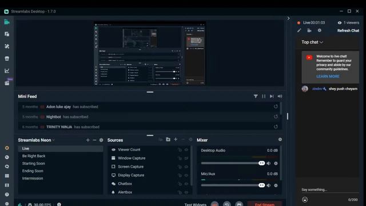366x206 pixels.
Task: Click the orange ring icon in lower sidebar
Action: 7,148
